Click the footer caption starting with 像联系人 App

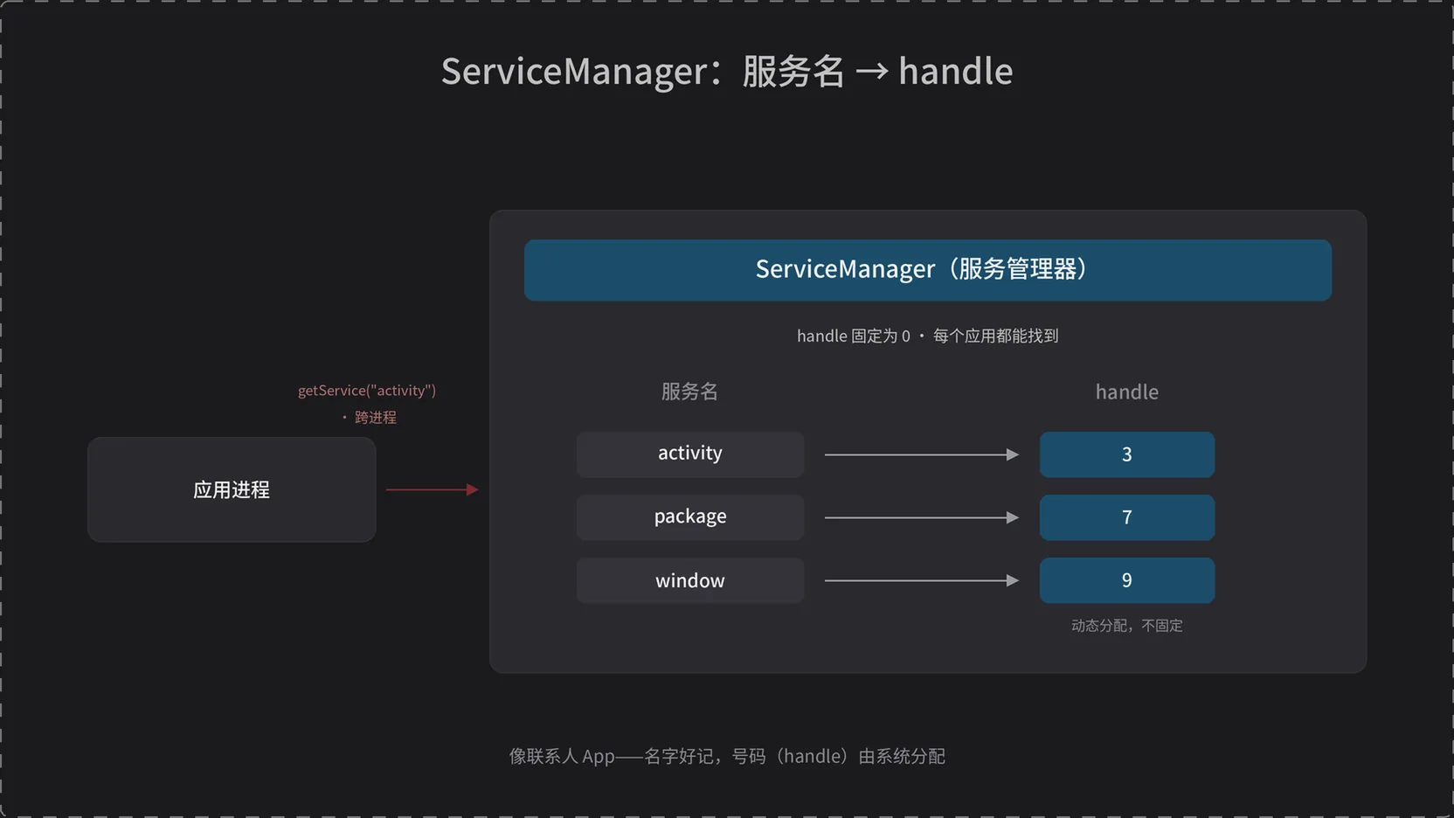pyautogui.click(x=727, y=756)
